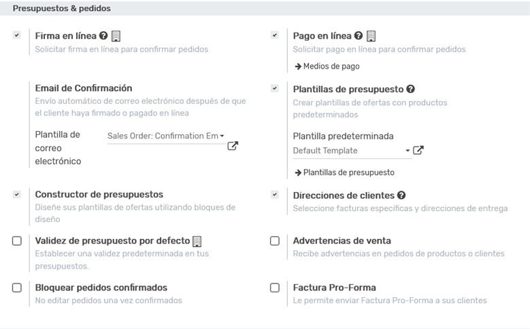Uncheck the Pago en línea checkbox
The image size is (530, 329).
point(275,35)
